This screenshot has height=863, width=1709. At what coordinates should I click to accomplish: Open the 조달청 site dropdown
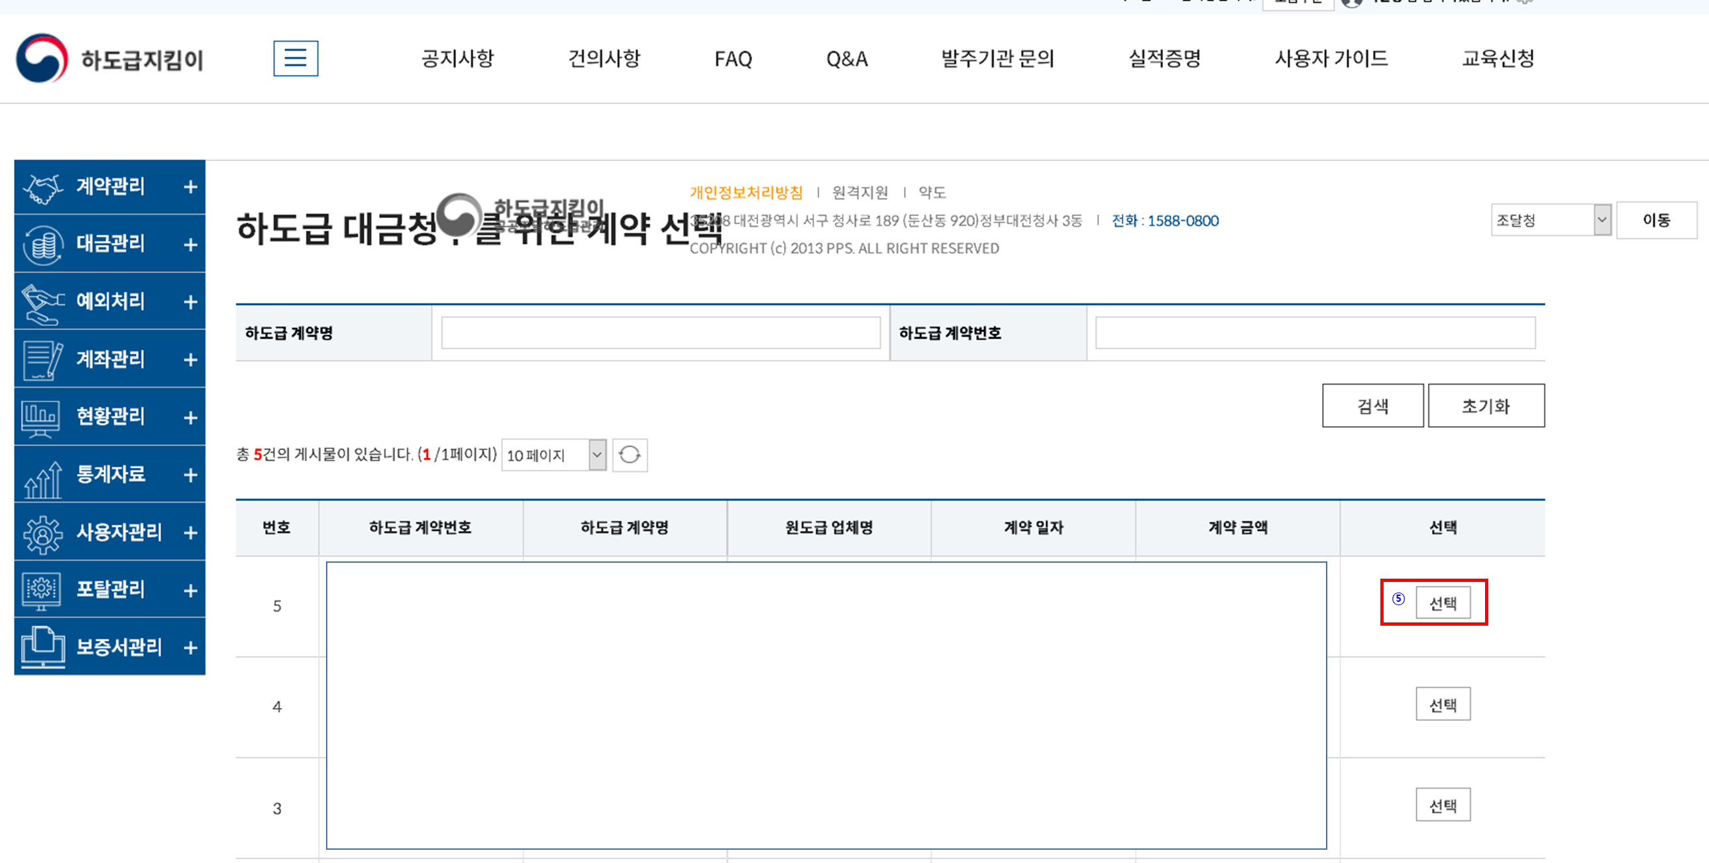pos(1550,221)
